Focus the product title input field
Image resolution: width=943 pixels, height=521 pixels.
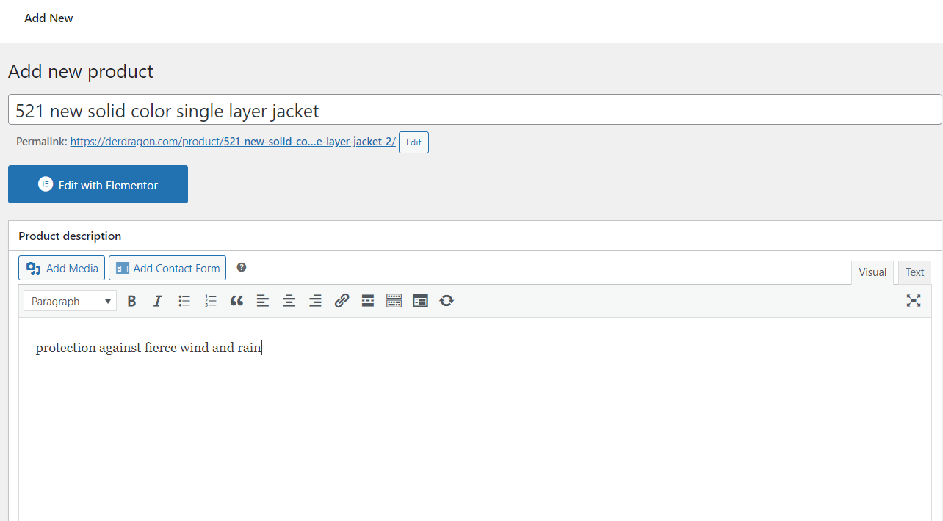click(x=474, y=109)
